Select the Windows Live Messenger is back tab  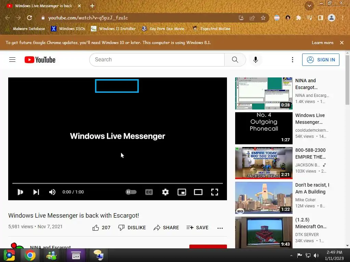(43, 6)
